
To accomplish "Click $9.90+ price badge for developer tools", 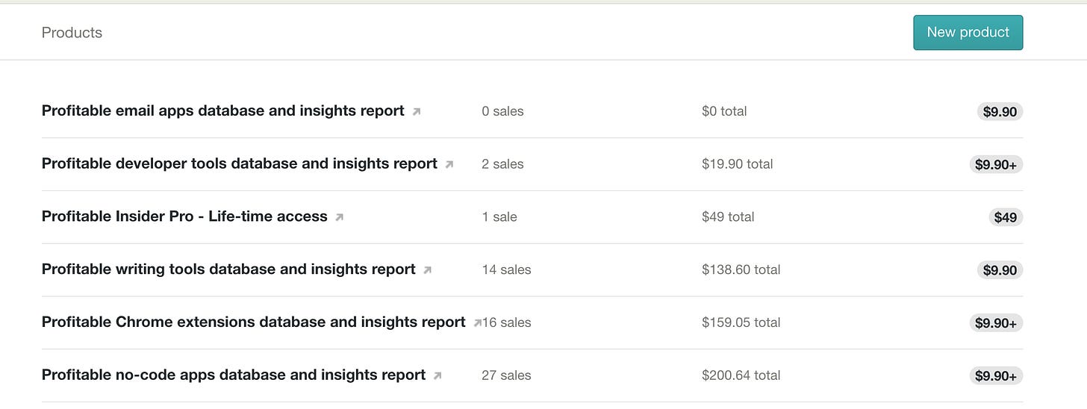I will (x=996, y=164).
